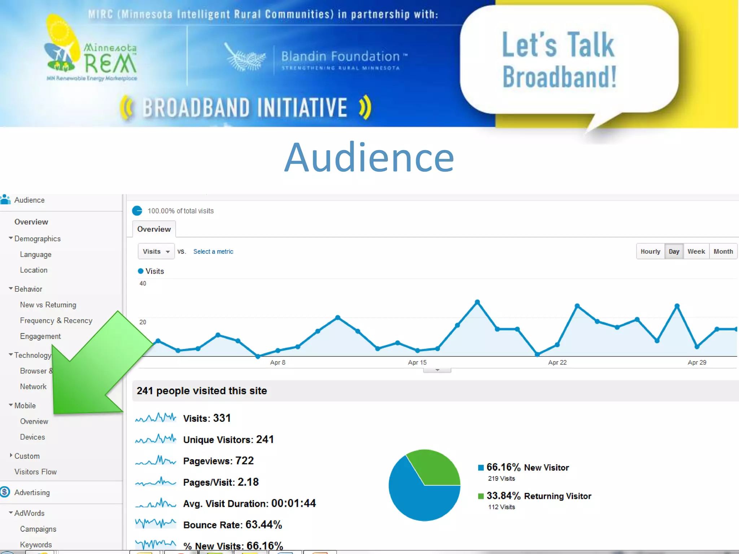Click the blue total visits pie icon

137,211
